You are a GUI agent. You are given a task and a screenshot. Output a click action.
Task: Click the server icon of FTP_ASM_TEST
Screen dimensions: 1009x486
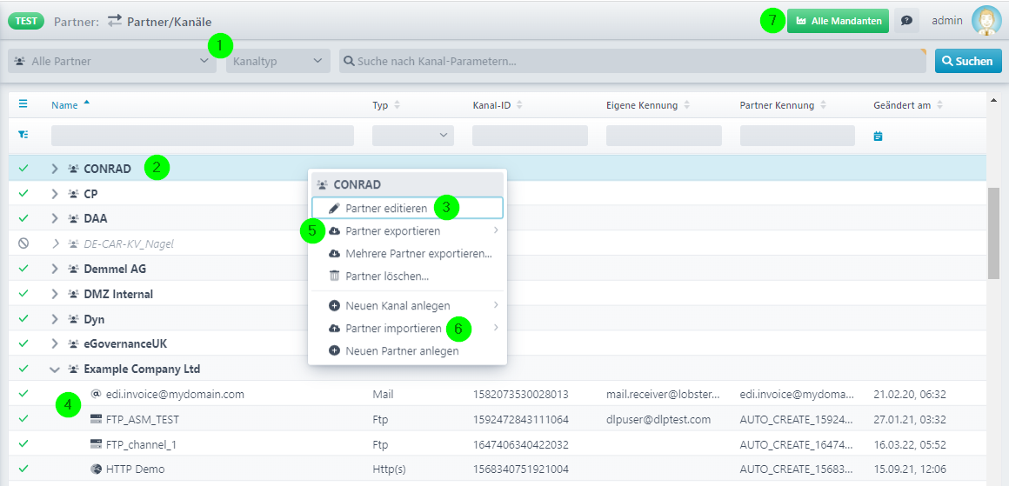[97, 419]
